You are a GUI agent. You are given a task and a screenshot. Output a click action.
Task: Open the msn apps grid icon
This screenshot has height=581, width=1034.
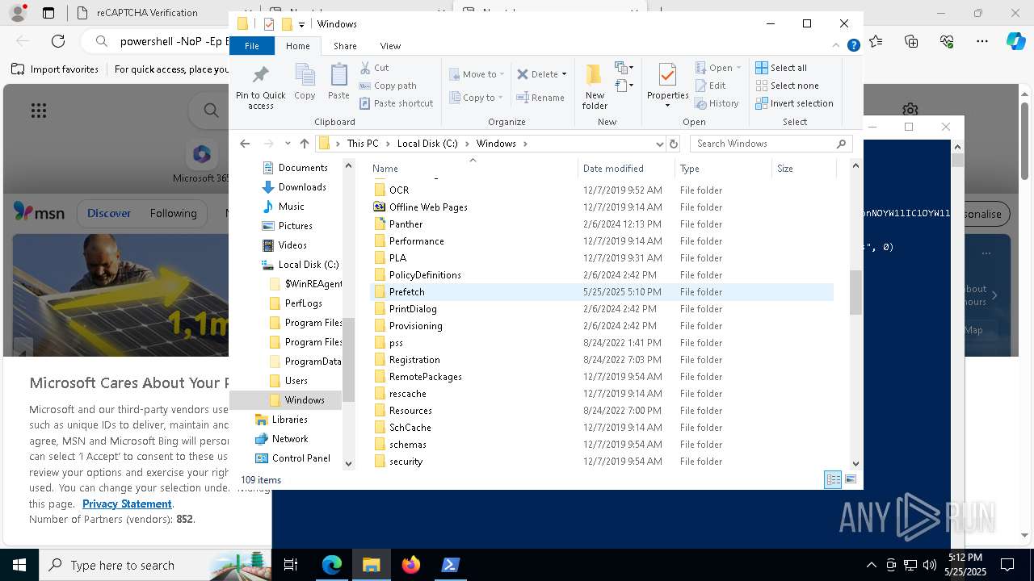coord(39,111)
